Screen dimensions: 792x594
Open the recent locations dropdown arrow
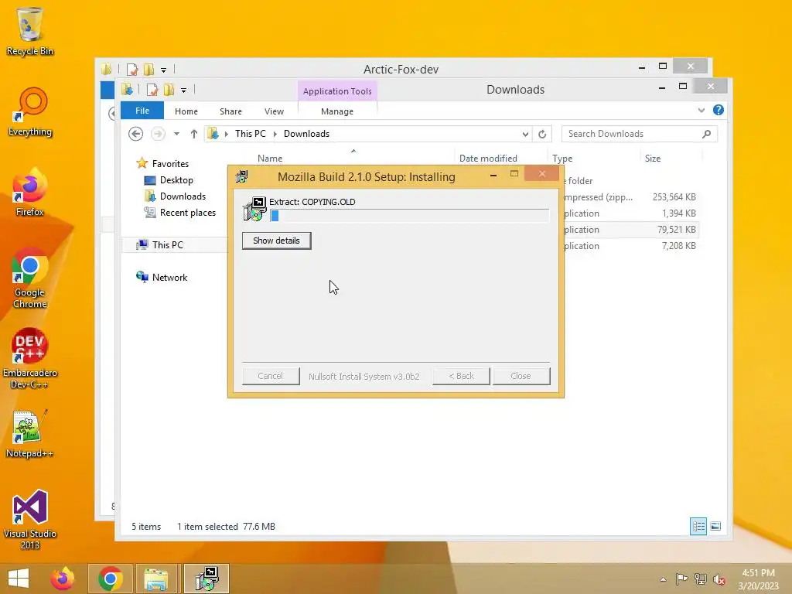click(176, 134)
